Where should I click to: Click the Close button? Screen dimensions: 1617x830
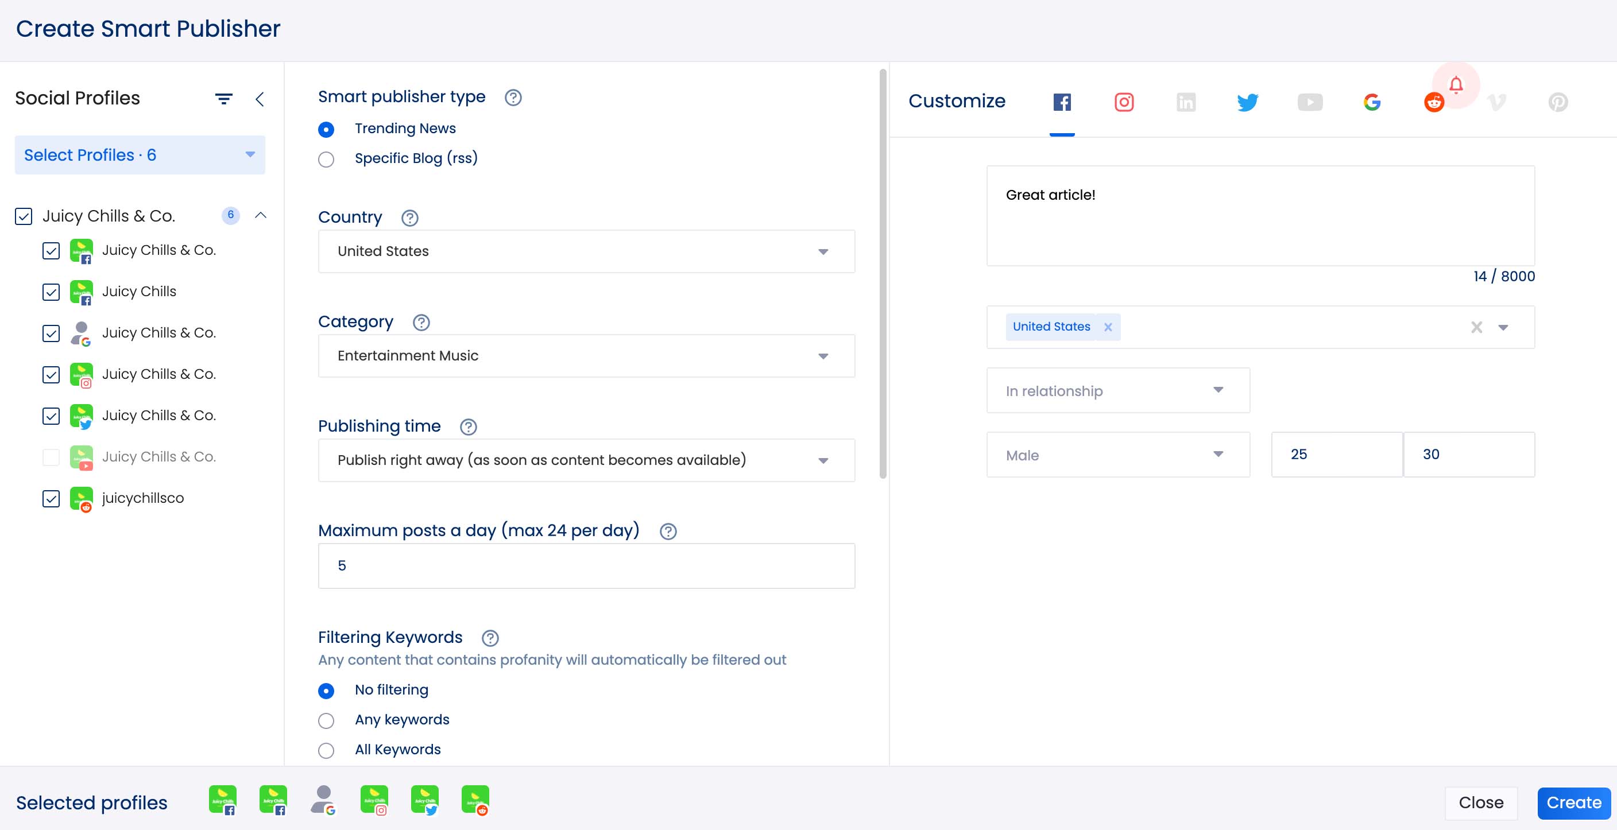1480,802
